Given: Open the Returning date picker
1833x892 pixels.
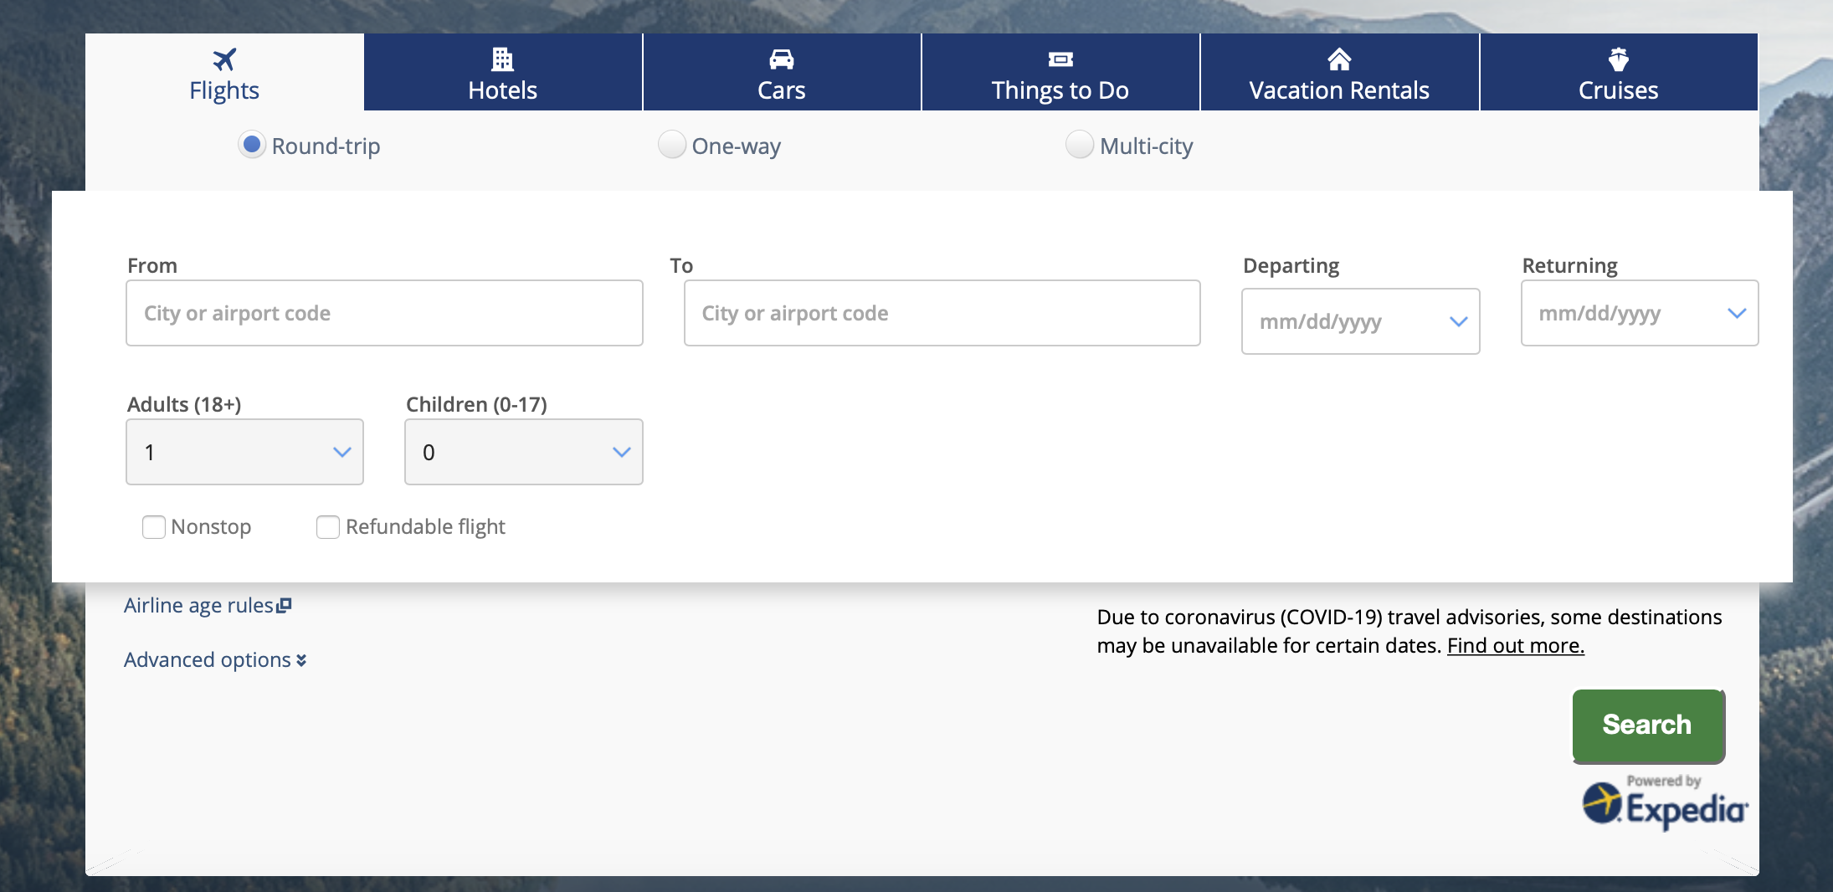Looking at the screenshot, I should [1640, 313].
